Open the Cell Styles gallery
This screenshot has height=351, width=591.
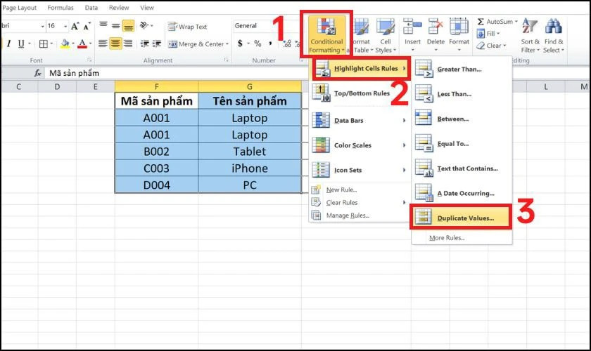pyautogui.click(x=384, y=34)
